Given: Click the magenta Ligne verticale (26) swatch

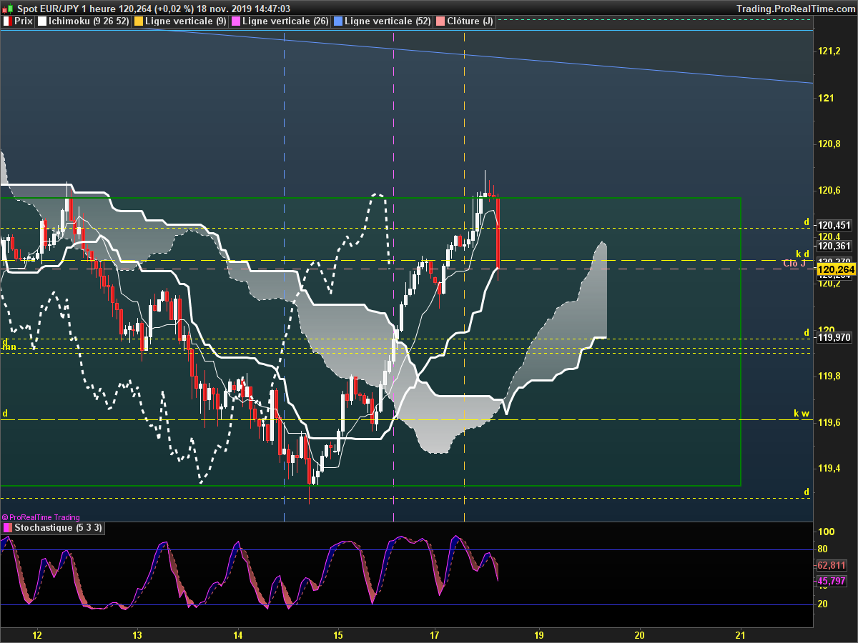Looking at the screenshot, I should coord(235,21).
